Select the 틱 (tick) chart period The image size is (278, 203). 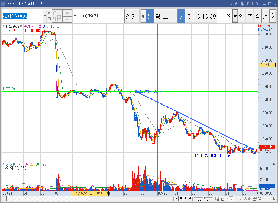158,16
